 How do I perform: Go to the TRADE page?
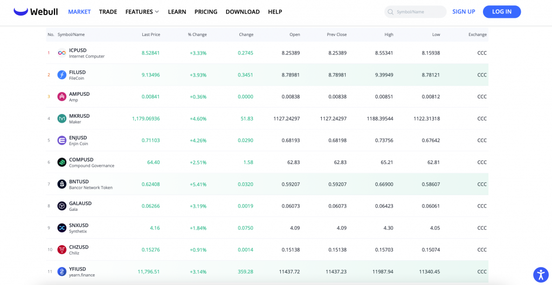pos(108,12)
